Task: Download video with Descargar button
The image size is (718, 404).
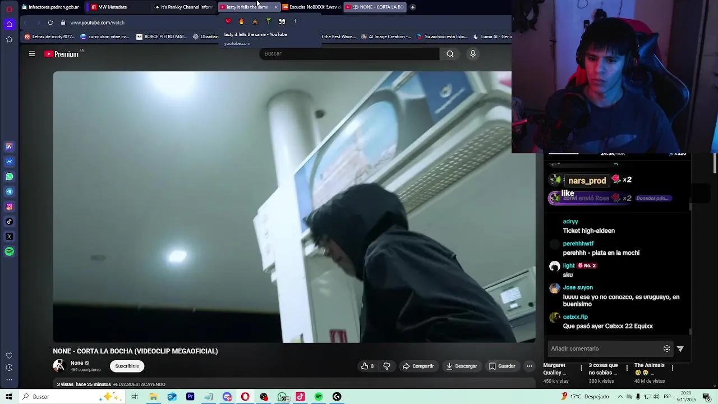Action: tap(462, 366)
